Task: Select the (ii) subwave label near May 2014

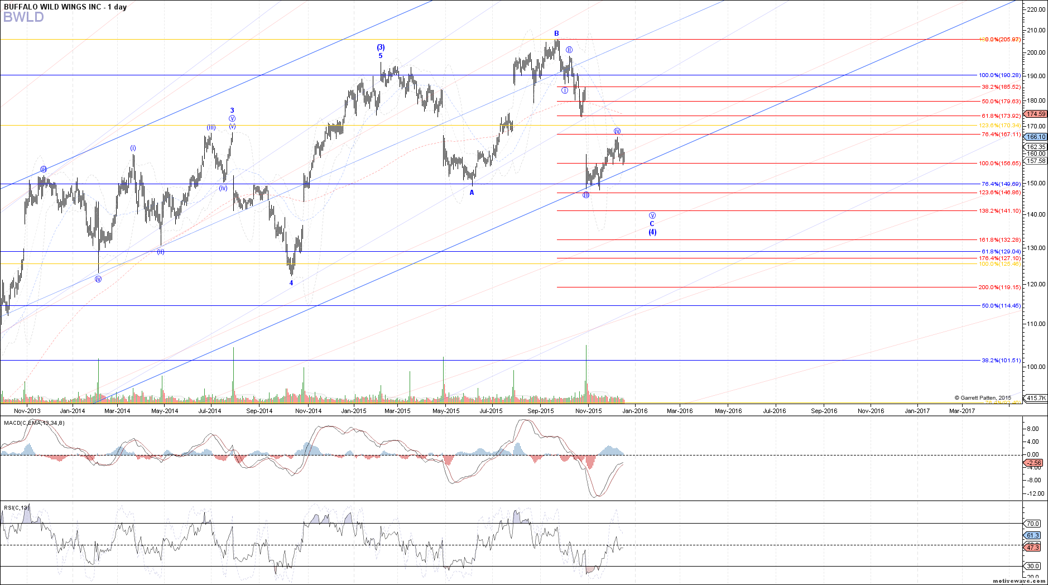Action: 160,252
